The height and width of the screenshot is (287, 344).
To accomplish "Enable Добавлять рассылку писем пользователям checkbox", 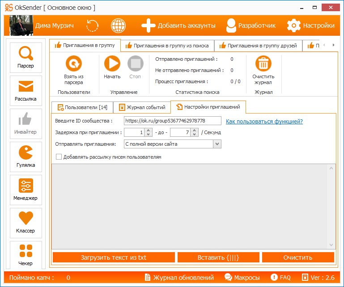I will tap(59, 157).
